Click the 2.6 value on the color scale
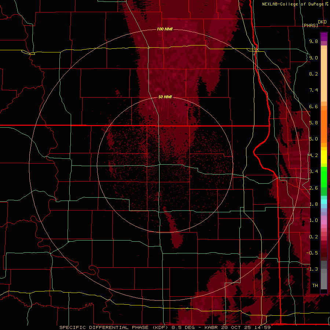 tap(313, 188)
